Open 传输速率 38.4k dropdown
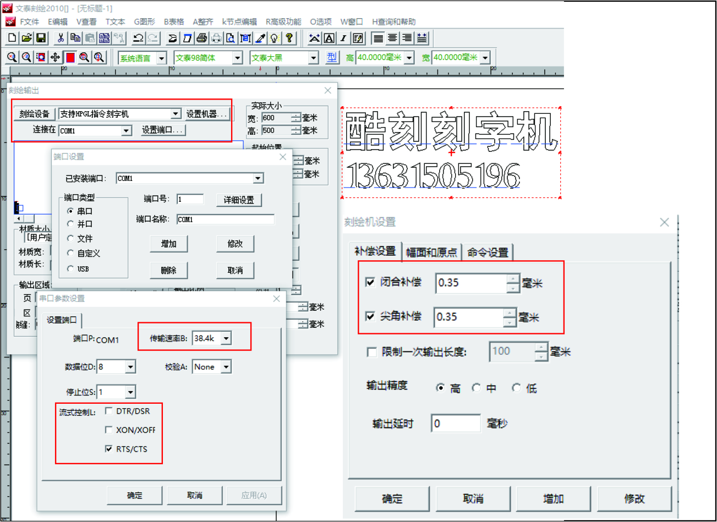Image resolution: width=717 pixels, height=522 pixels. pos(226,338)
